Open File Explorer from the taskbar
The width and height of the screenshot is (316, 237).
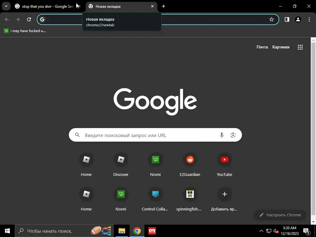coord(122,231)
